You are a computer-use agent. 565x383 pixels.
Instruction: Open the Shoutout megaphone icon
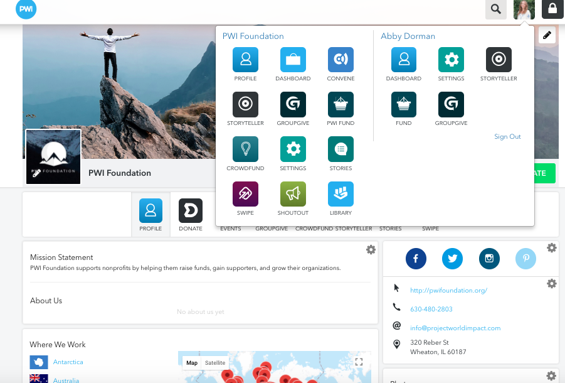tap(293, 194)
